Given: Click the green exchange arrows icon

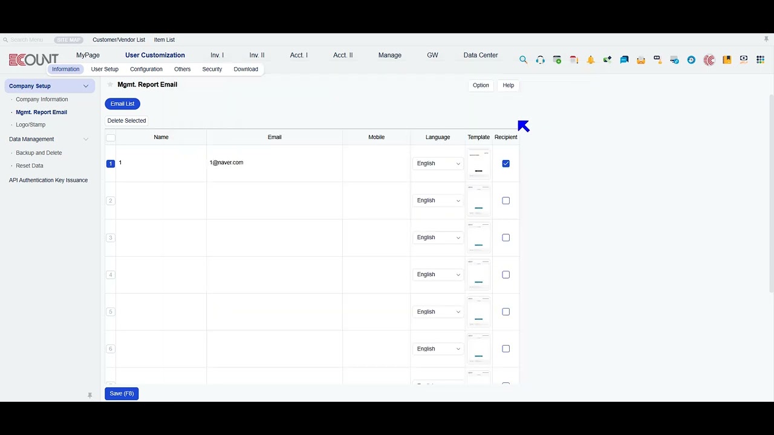Looking at the screenshot, I should 608,60.
